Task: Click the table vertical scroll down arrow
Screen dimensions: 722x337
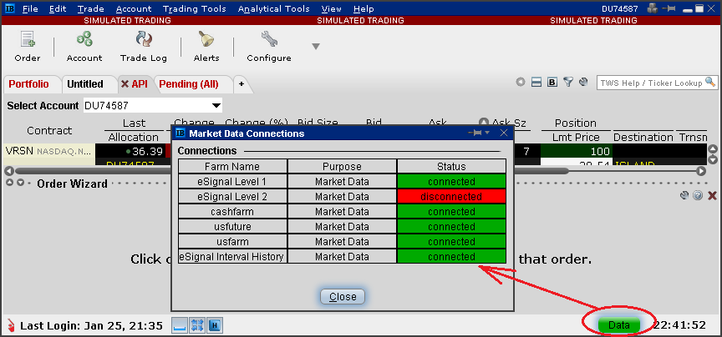Action: 712,159
